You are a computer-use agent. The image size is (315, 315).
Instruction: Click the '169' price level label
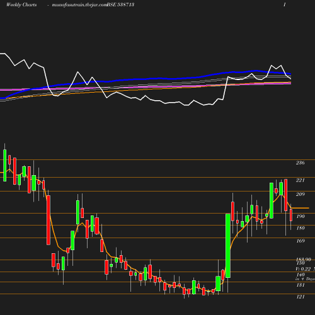coord(301,241)
